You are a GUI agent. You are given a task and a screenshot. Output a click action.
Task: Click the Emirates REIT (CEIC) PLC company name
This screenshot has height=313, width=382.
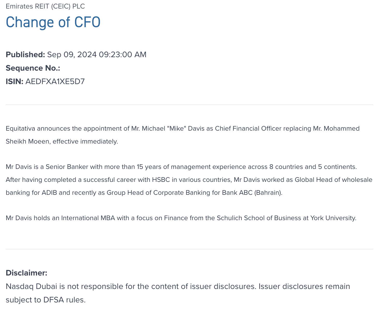click(x=45, y=6)
